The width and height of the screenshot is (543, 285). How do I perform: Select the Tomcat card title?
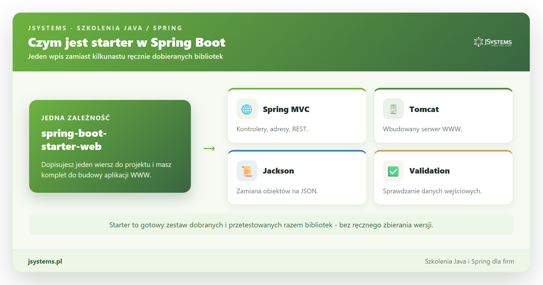(424, 109)
